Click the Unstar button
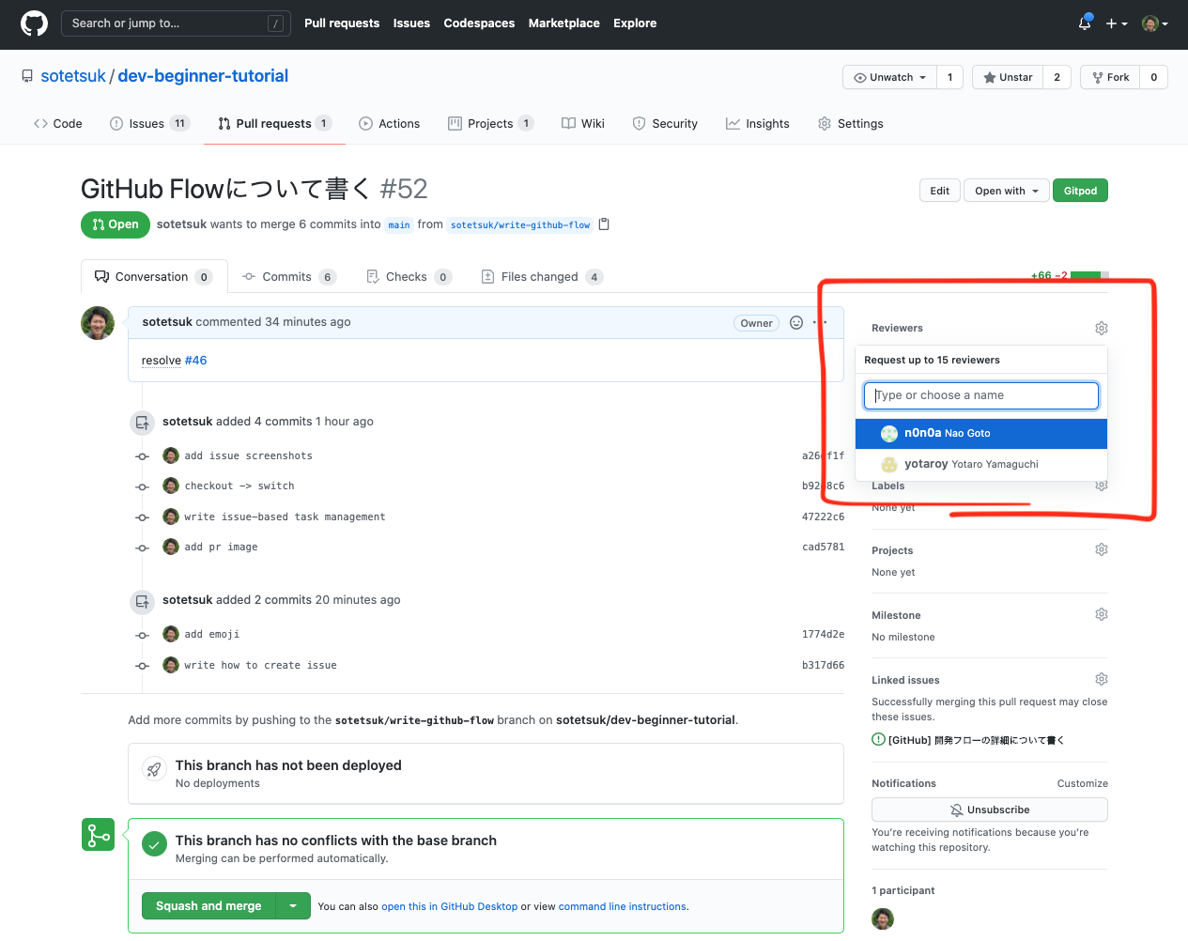This screenshot has width=1188, height=941. click(1008, 77)
